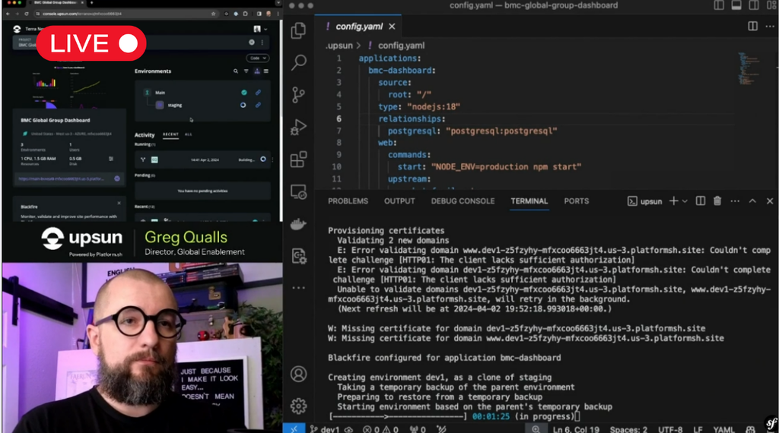Image resolution: width=779 pixels, height=433 pixels.
Task: Switch environments to list view
Action: pos(266,71)
